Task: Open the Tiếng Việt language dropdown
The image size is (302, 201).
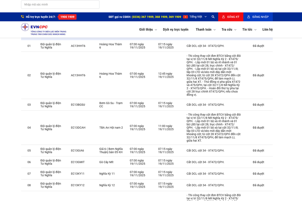Action: [x=198, y=17]
